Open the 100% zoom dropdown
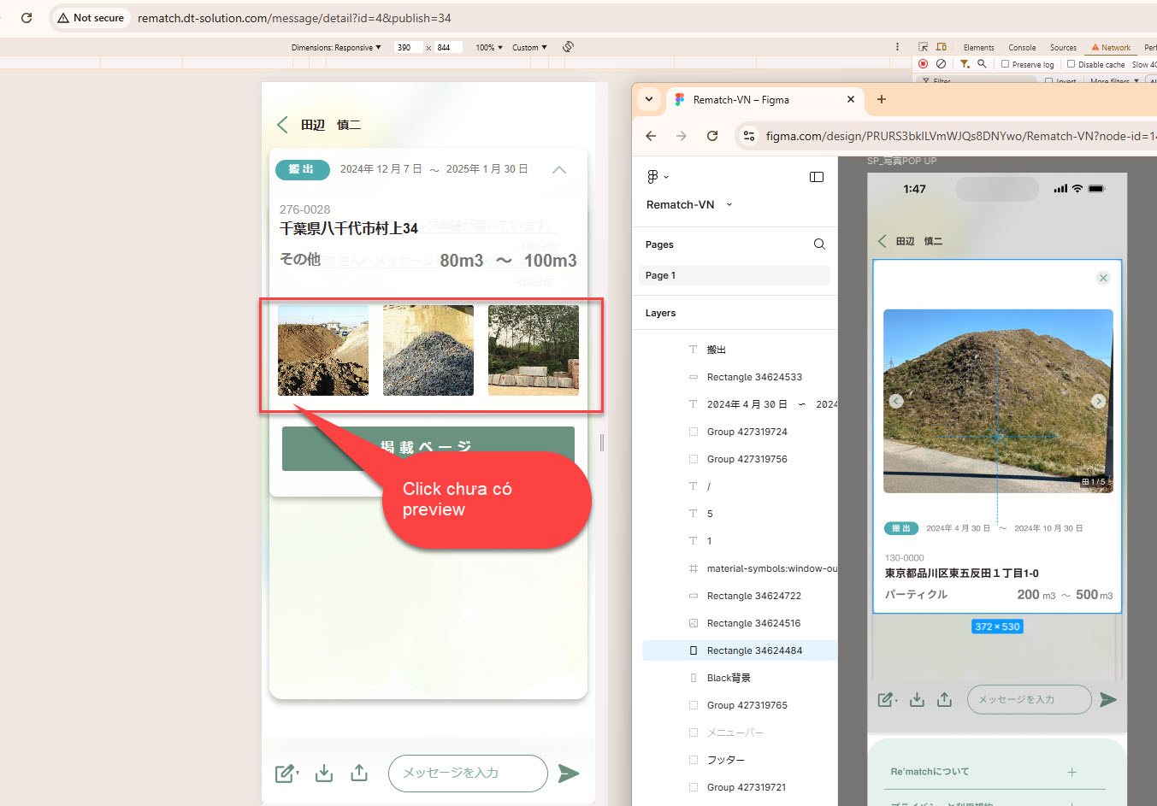Viewport: 1157px width, 806px height. point(489,48)
